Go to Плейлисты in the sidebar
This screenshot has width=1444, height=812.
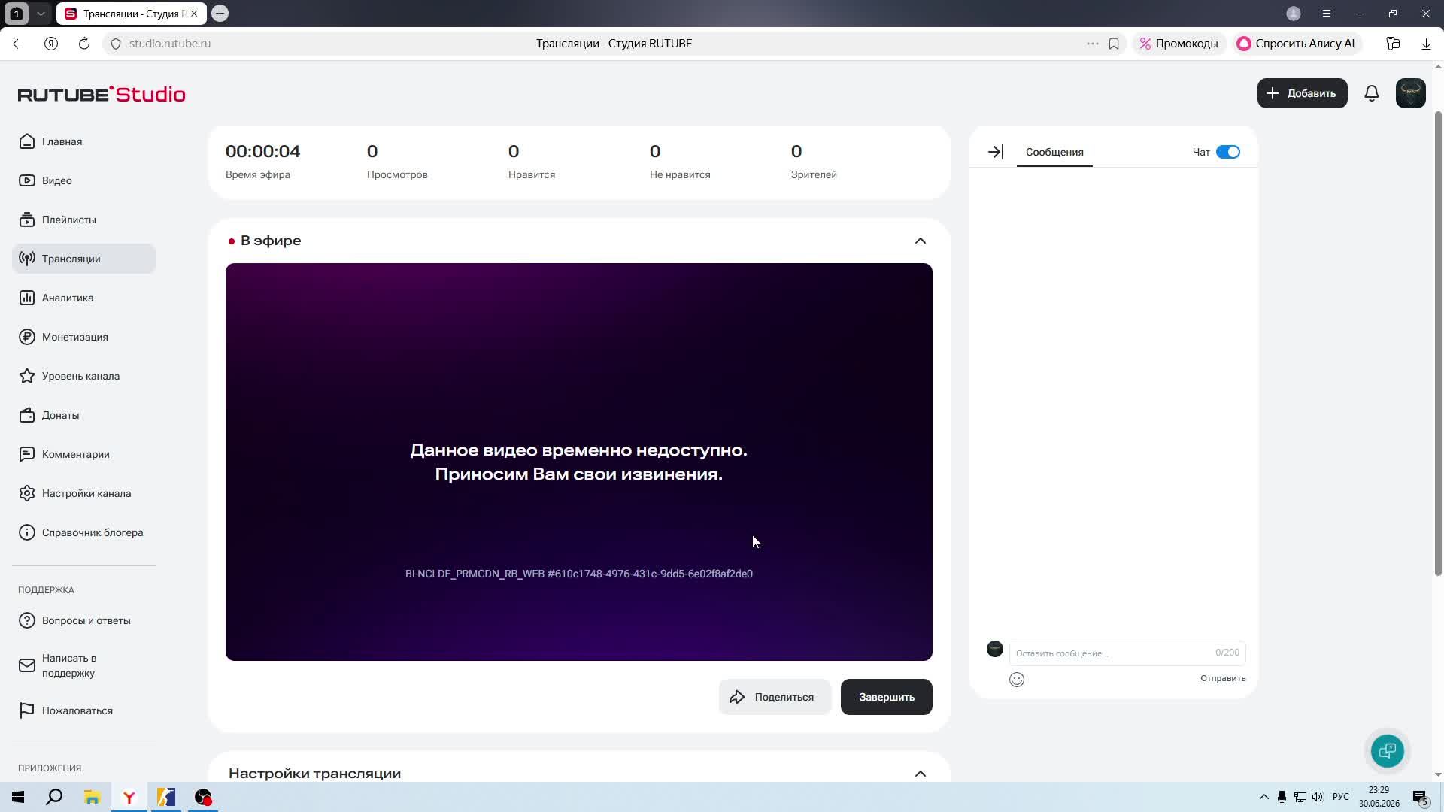pos(84,220)
